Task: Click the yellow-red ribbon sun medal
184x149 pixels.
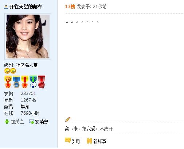Action: (25, 82)
